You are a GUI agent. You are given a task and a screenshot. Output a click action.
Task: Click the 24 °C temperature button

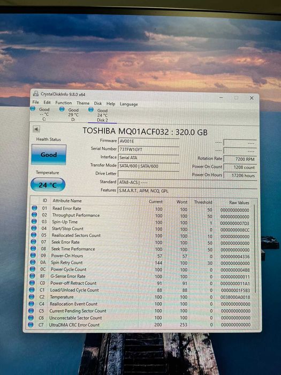point(48,185)
